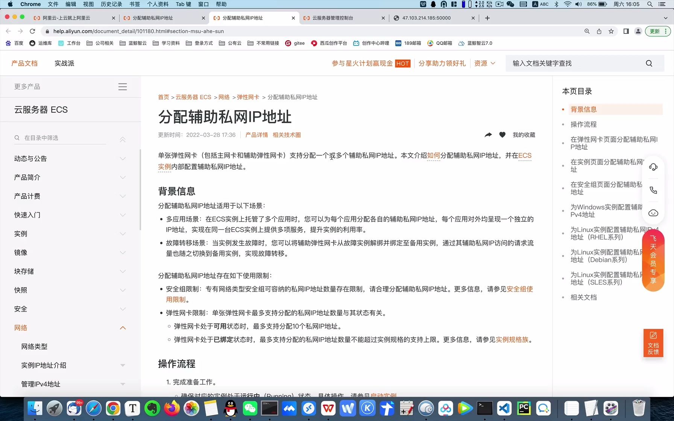Click the 云服务器 ECS breadcrumb link
This screenshot has height=421, width=674.
[193, 97]
